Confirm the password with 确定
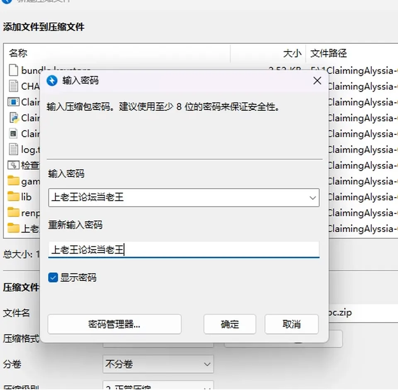The height and width of the screenshot is (390, 398). [x=230, y=324]
